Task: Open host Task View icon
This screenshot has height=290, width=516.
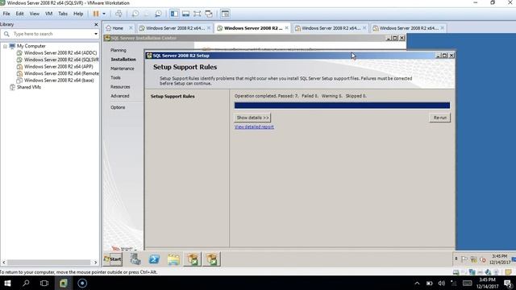Action: [44, 283]
